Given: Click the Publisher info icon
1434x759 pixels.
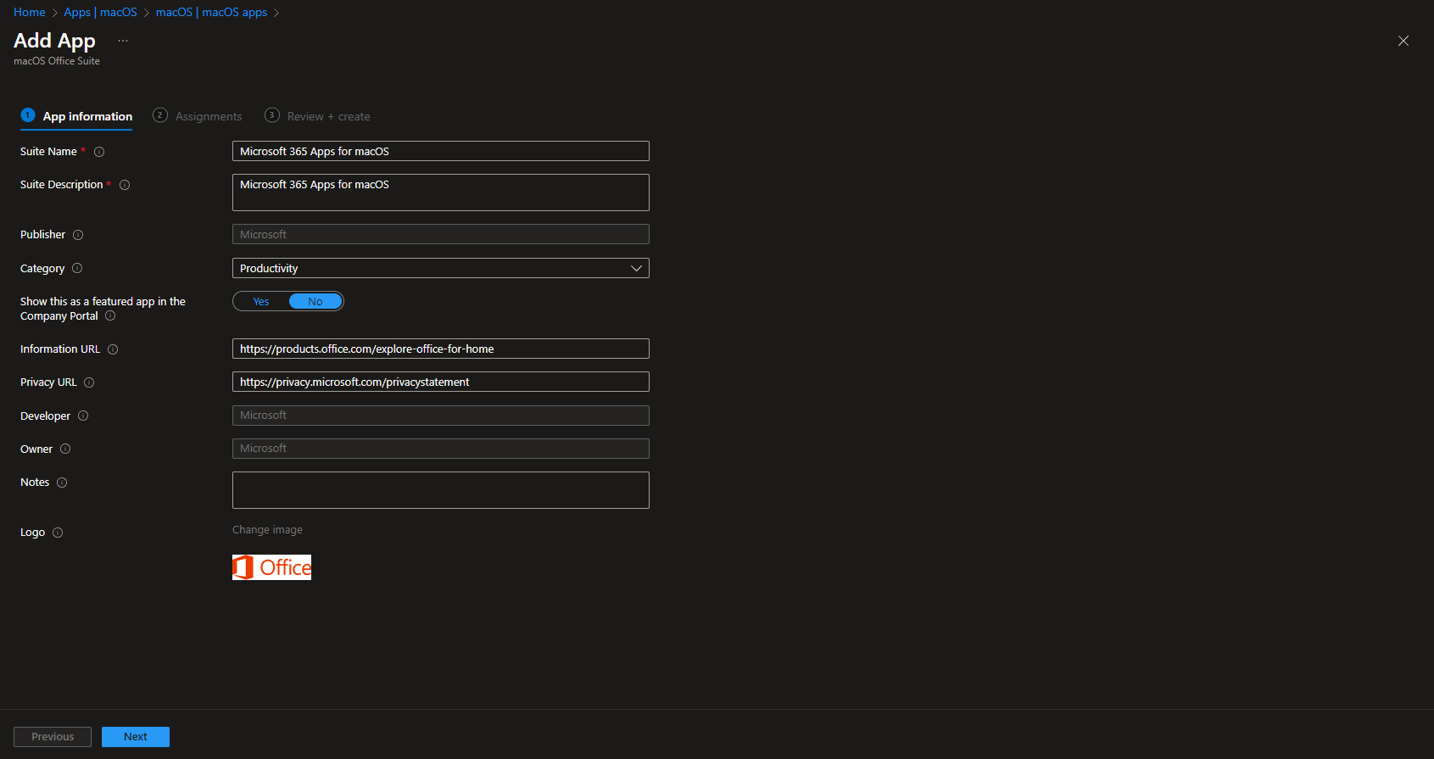Looking at the screenshot, I should [78, 235].
